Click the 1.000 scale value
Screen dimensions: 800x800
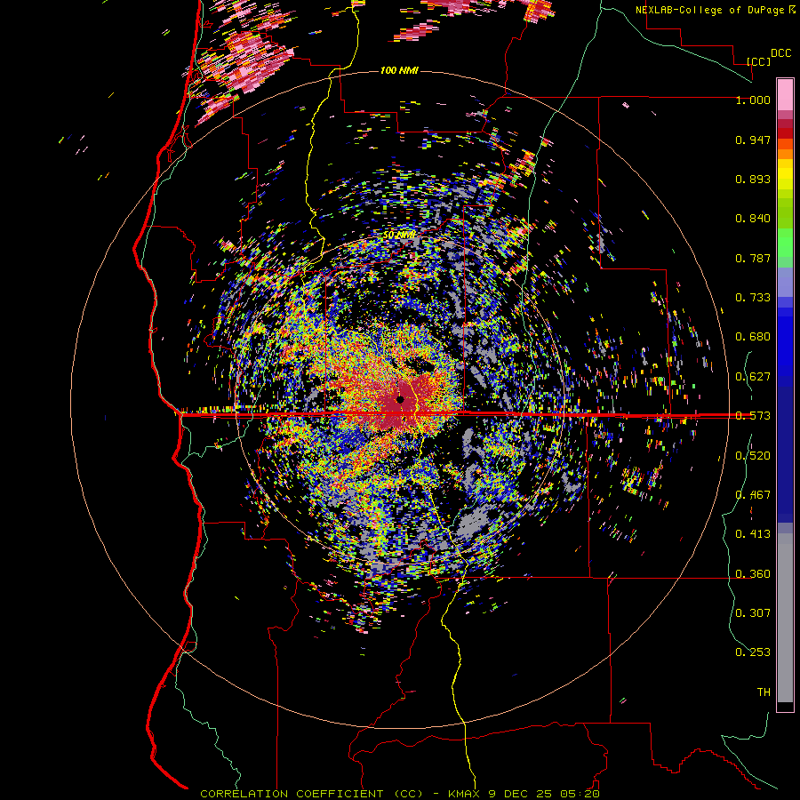pyautogui.click(x=753, y=100)
